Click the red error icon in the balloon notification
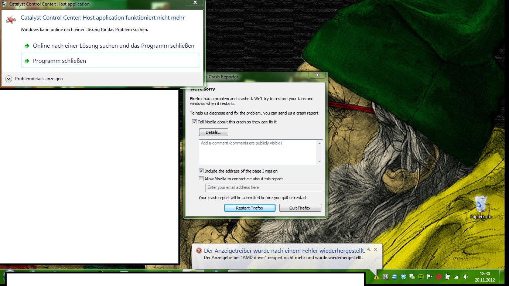Image resolution: width=509 pixels, height=286 pixels. pyautogui.click(x=199, y=251)
